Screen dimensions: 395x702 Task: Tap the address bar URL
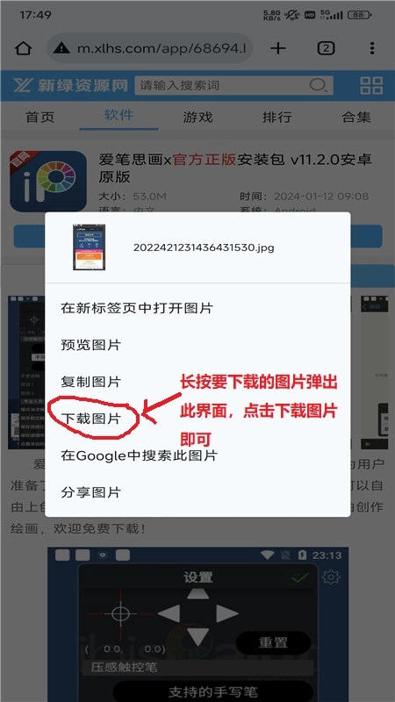[162, 48]
